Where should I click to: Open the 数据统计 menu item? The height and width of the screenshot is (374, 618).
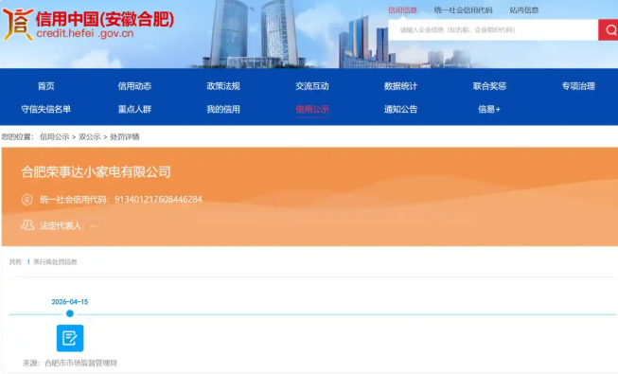(401, 86)
